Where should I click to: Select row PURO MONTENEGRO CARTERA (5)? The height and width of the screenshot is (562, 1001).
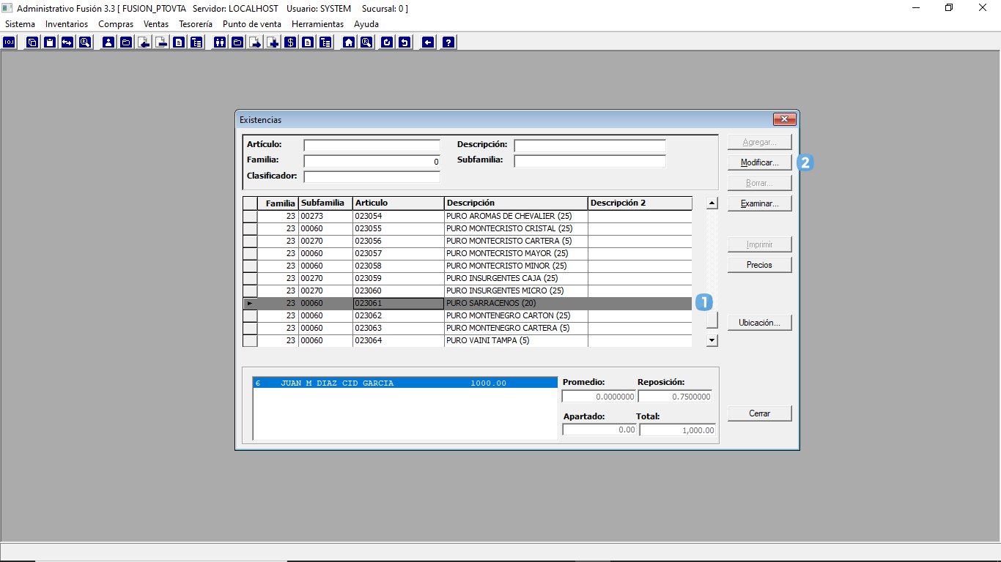pos(468,328)
